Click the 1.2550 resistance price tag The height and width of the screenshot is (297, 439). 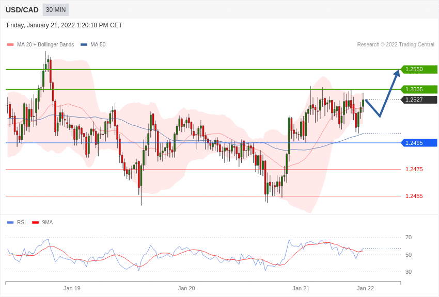[419, 69]
